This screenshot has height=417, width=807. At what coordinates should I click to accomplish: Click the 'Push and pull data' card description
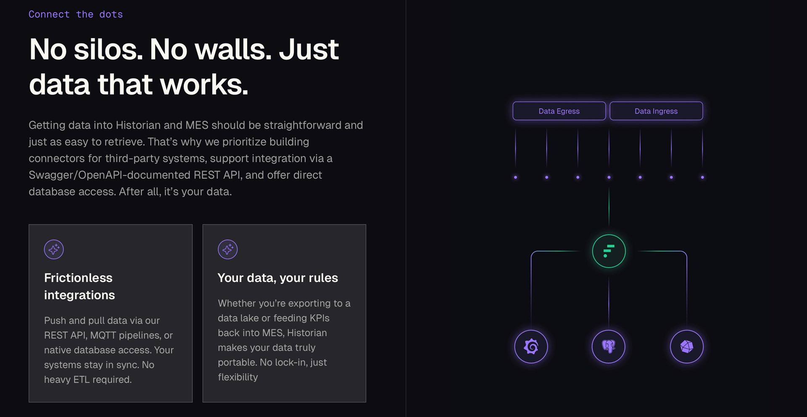109,350
